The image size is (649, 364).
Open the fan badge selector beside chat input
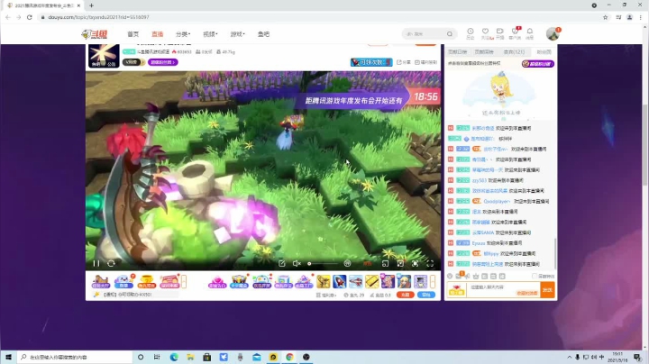(x=456, y=290)
